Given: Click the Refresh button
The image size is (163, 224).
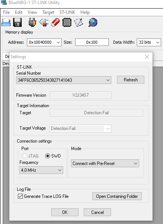Looking at the screenshot, I should (130, 80).
